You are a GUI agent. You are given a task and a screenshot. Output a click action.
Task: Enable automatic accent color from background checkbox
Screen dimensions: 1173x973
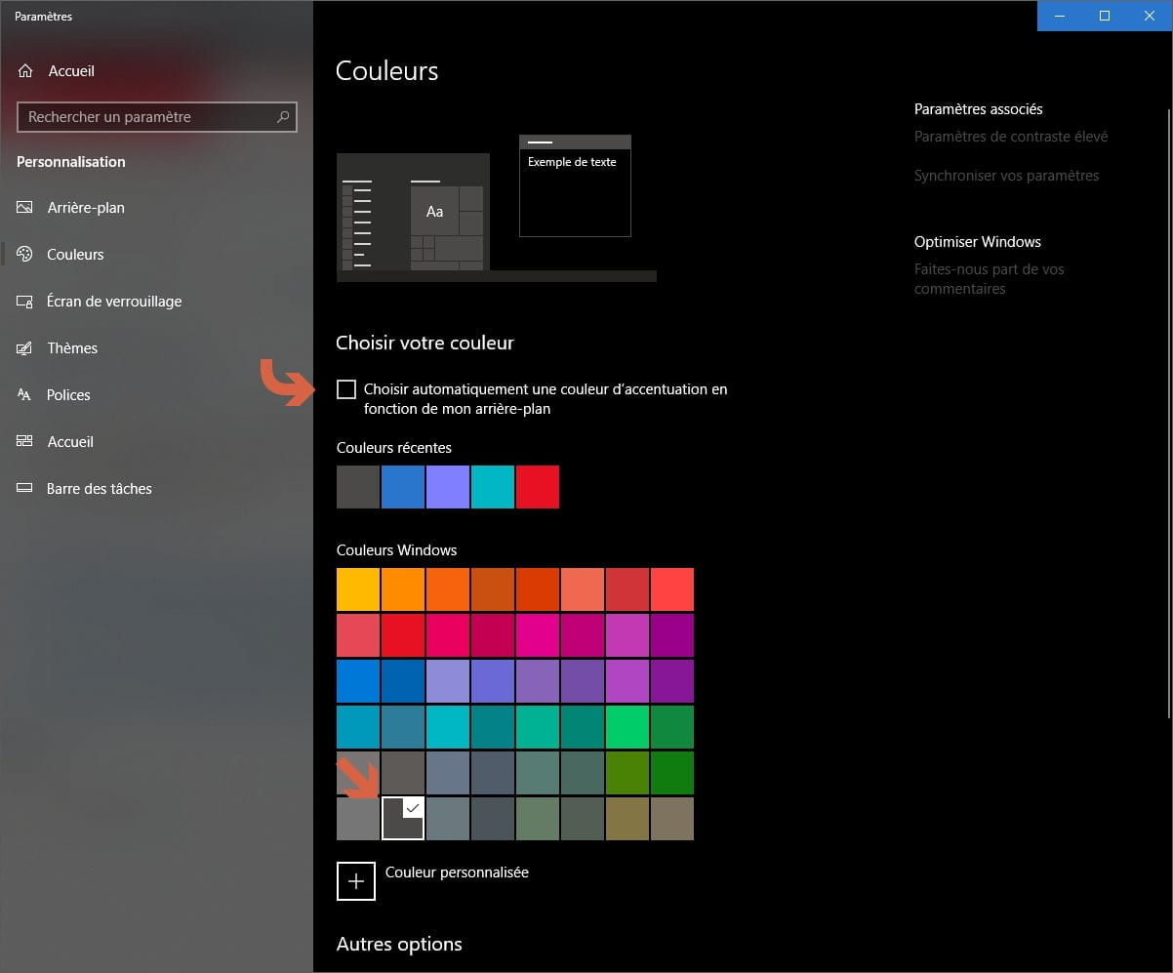(346, 389)
